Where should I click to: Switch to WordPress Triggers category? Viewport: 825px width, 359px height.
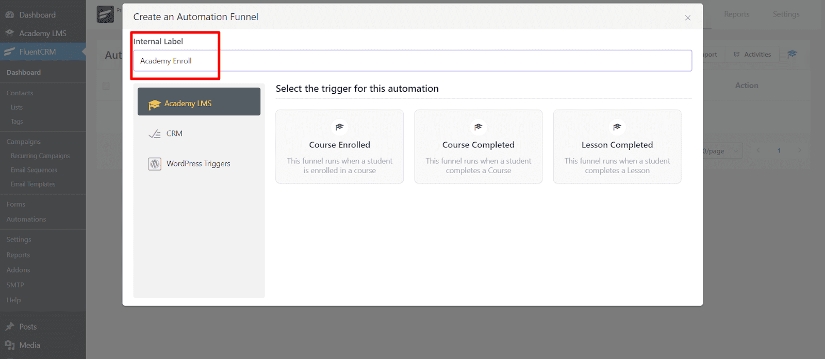point(198,164)
